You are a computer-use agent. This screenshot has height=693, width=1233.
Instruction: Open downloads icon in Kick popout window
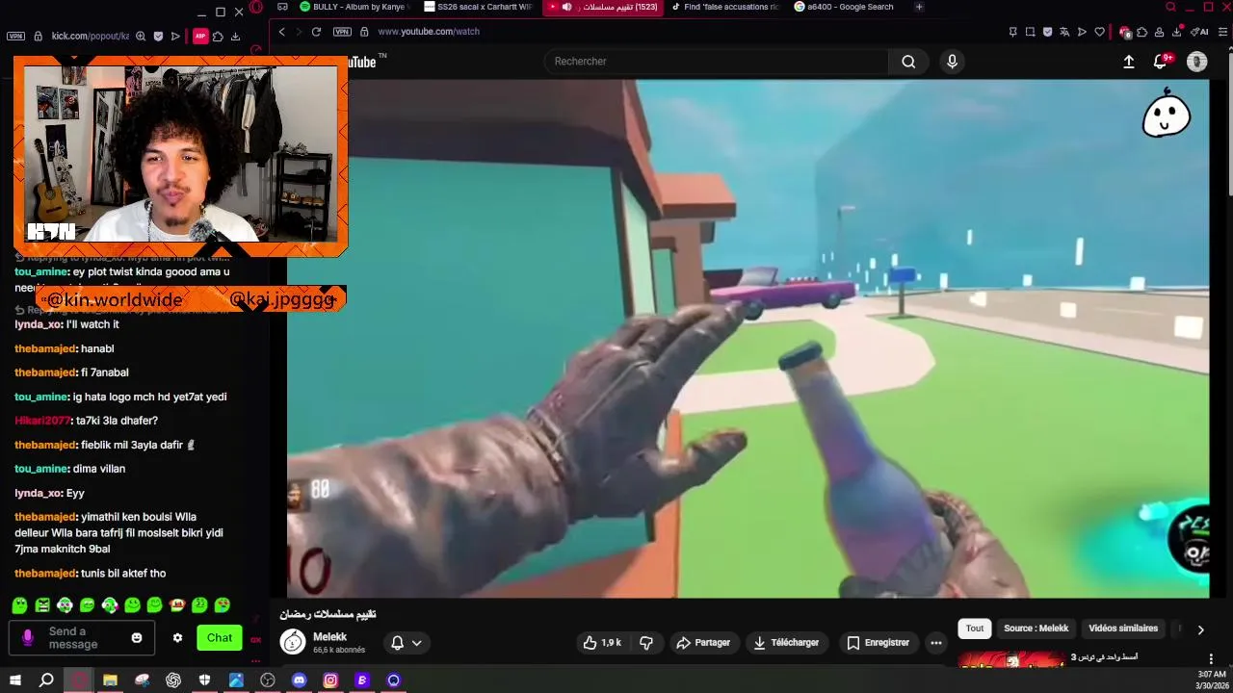pyautogui.click(x=235, y=37)
